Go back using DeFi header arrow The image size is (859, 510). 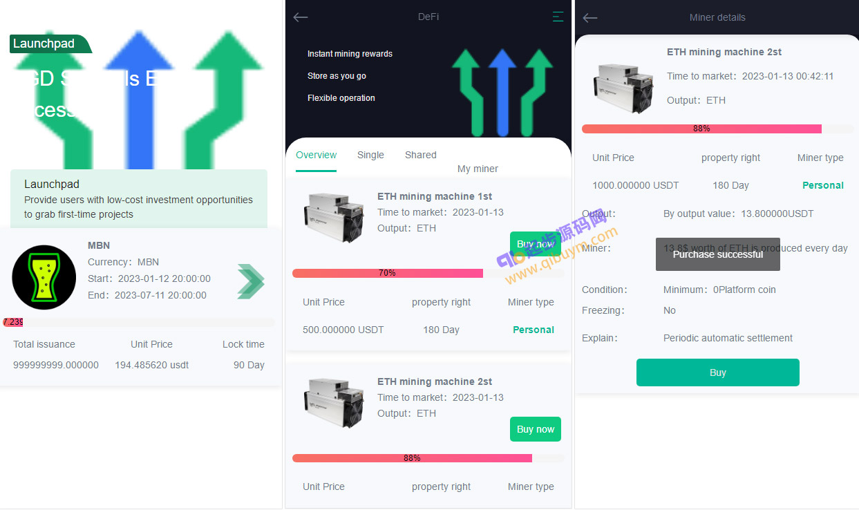click(x=301, y=17)
